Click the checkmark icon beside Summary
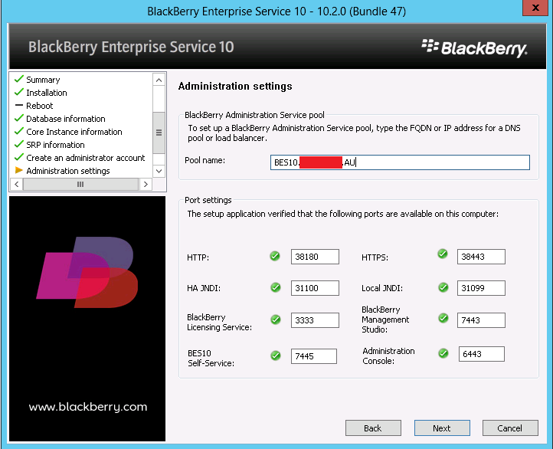This screenshot has height=449, width=553. (19, 79)
